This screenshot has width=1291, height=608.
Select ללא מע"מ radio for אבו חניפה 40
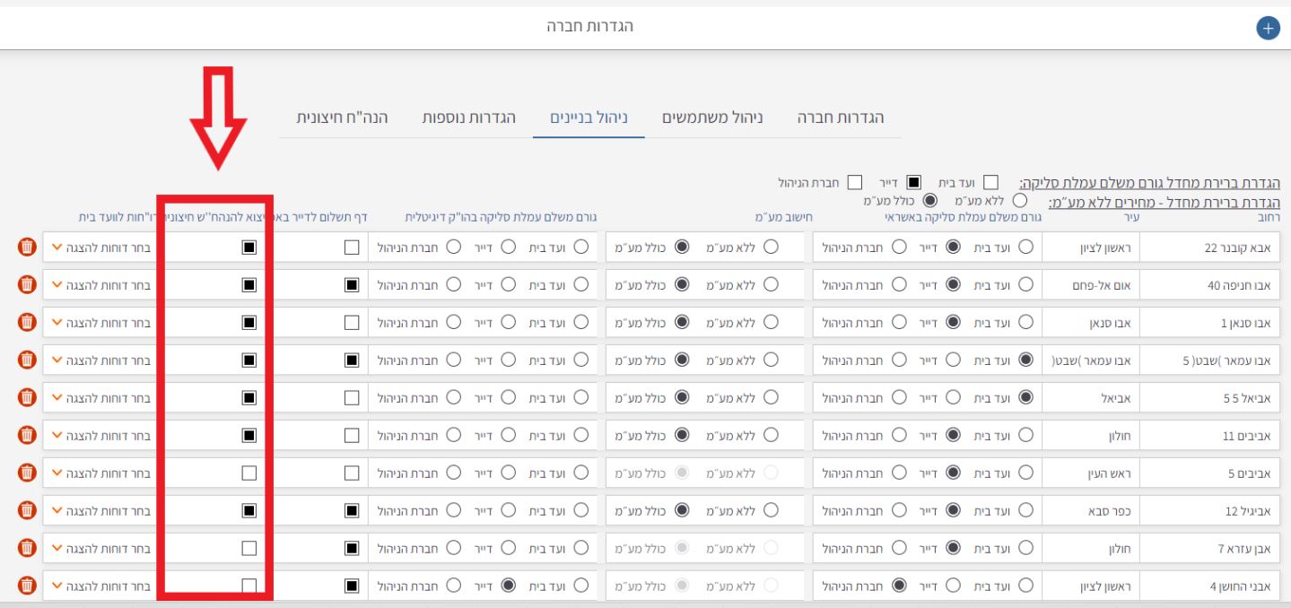(769, 284)
